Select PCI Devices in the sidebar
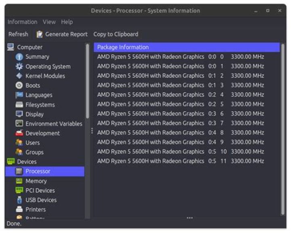 tap(40, 190)
